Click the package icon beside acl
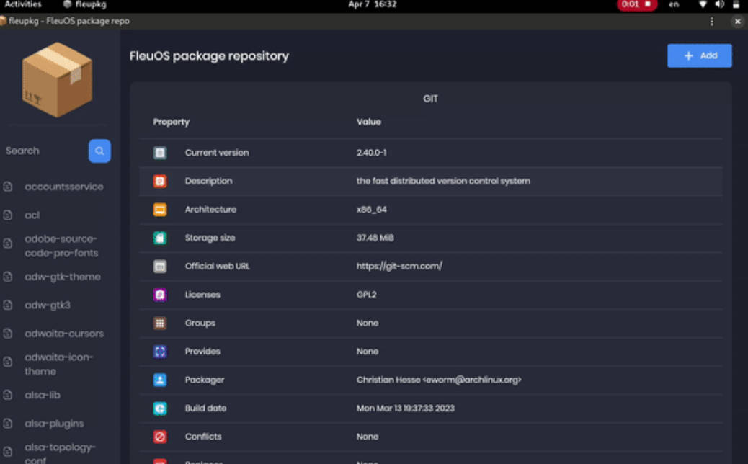Image resolution: width=748 pixels, height=464 pixels. click(8, 215)
